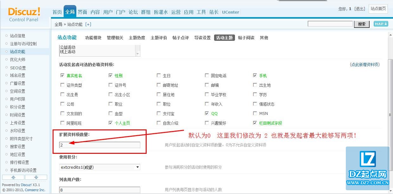Click the 点此新增资料项 link
This screenshot has width=393, height=194.
tap(364, 65)
